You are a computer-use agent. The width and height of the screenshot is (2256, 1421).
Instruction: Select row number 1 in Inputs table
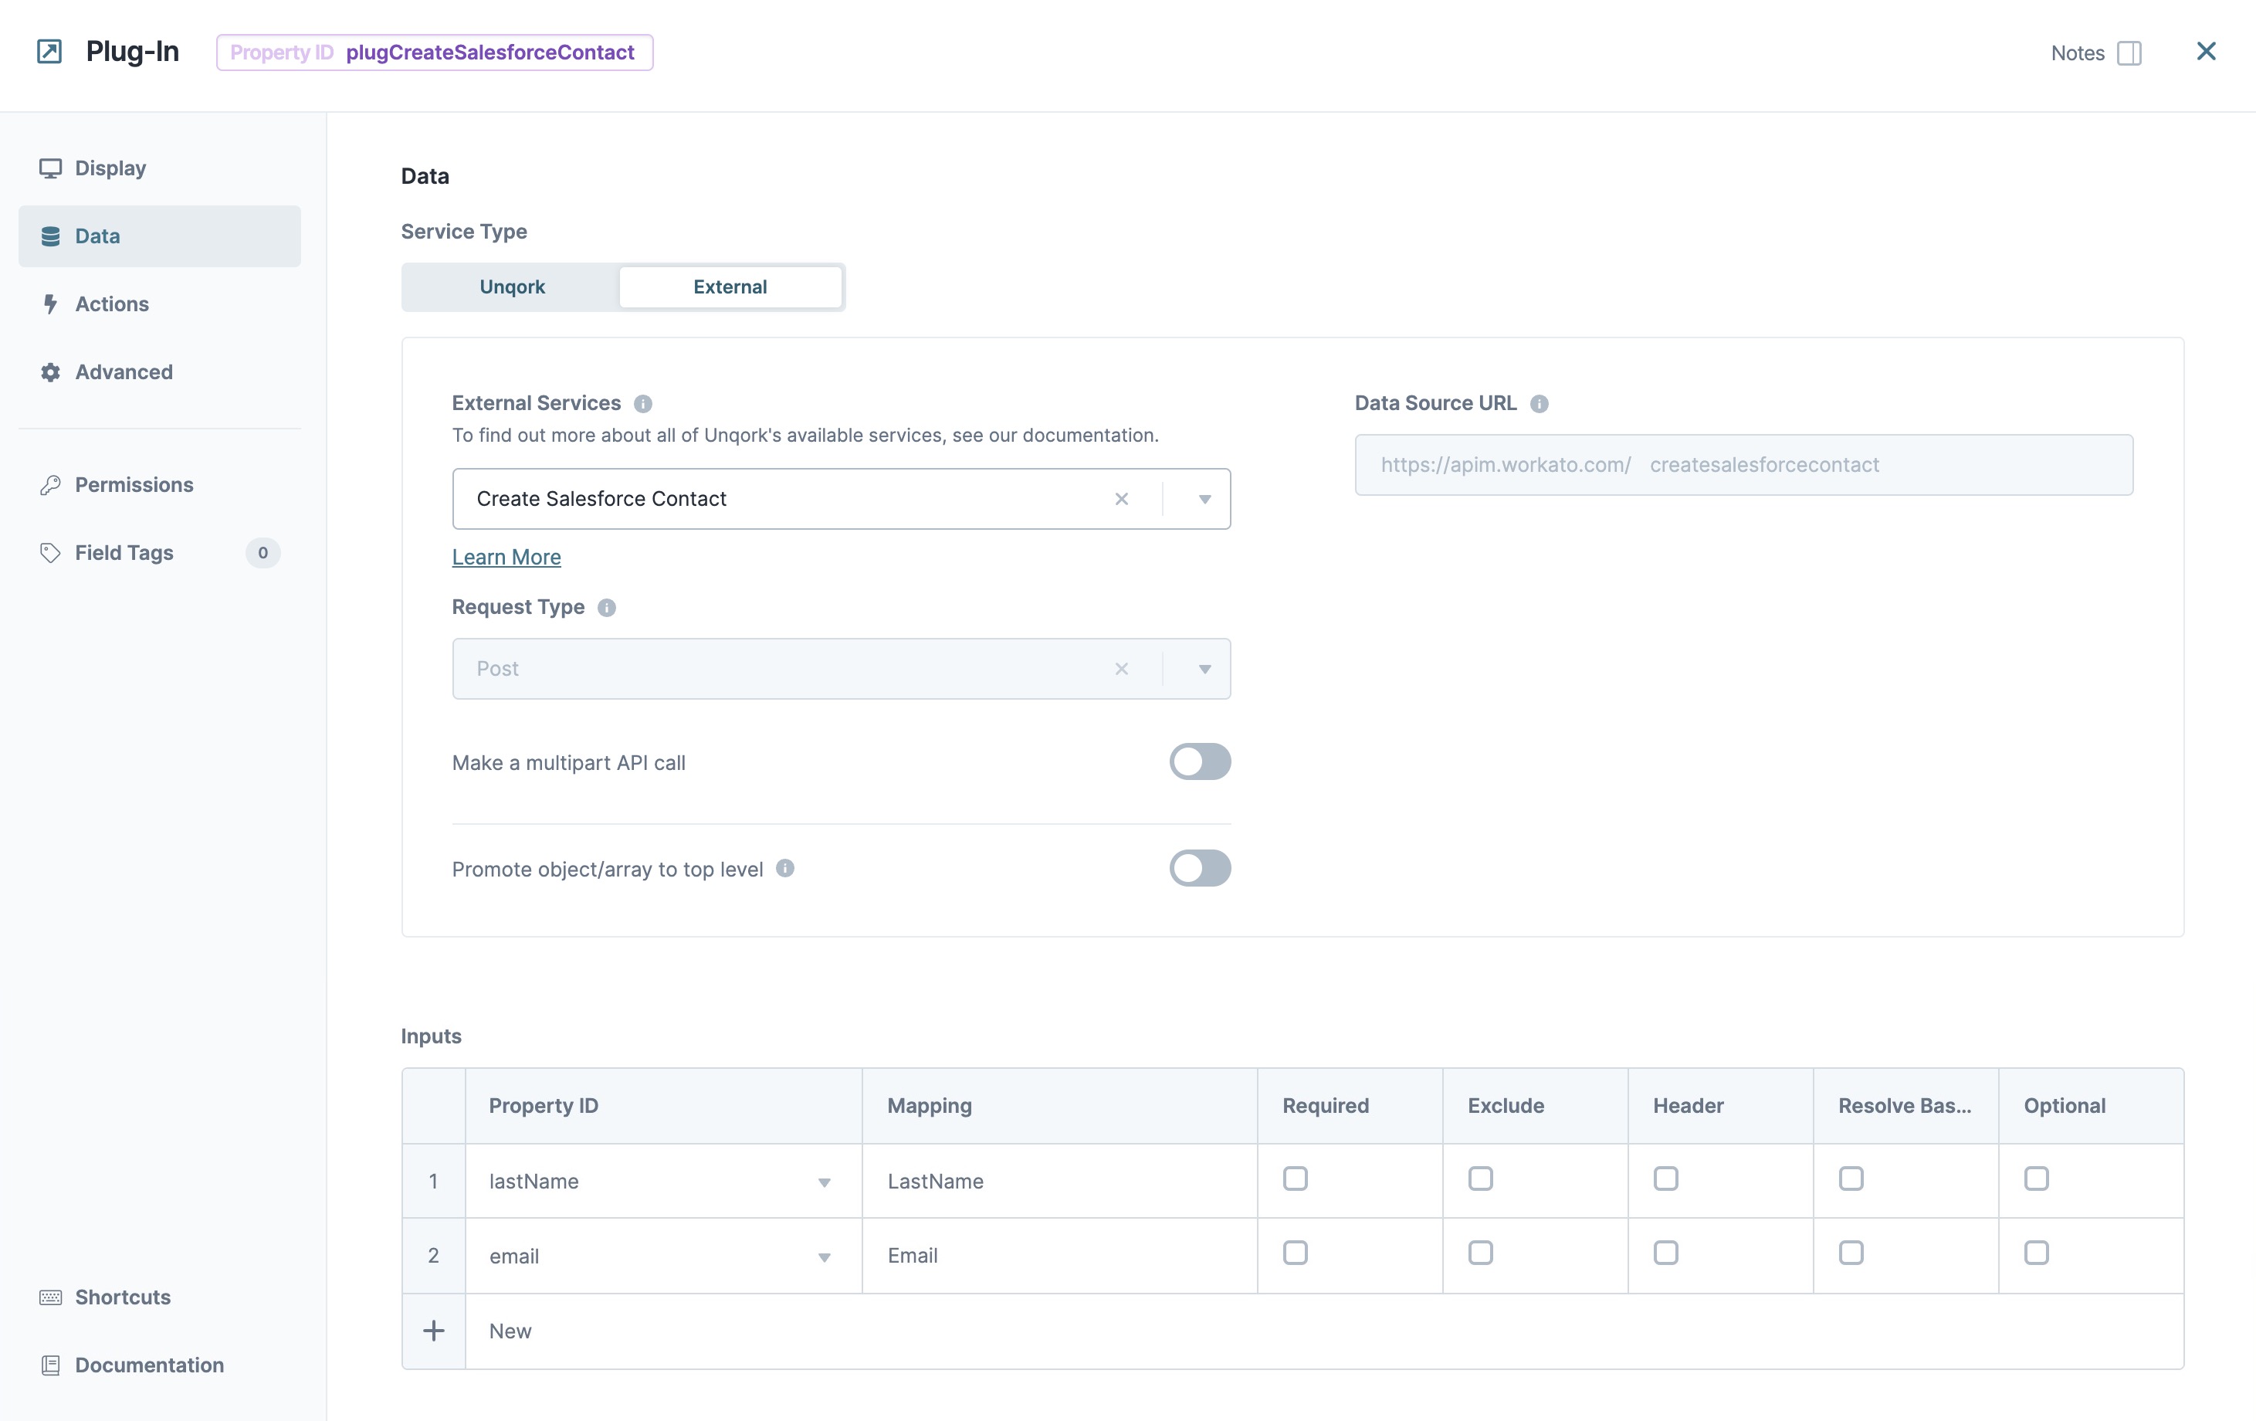pos(433,1181)
